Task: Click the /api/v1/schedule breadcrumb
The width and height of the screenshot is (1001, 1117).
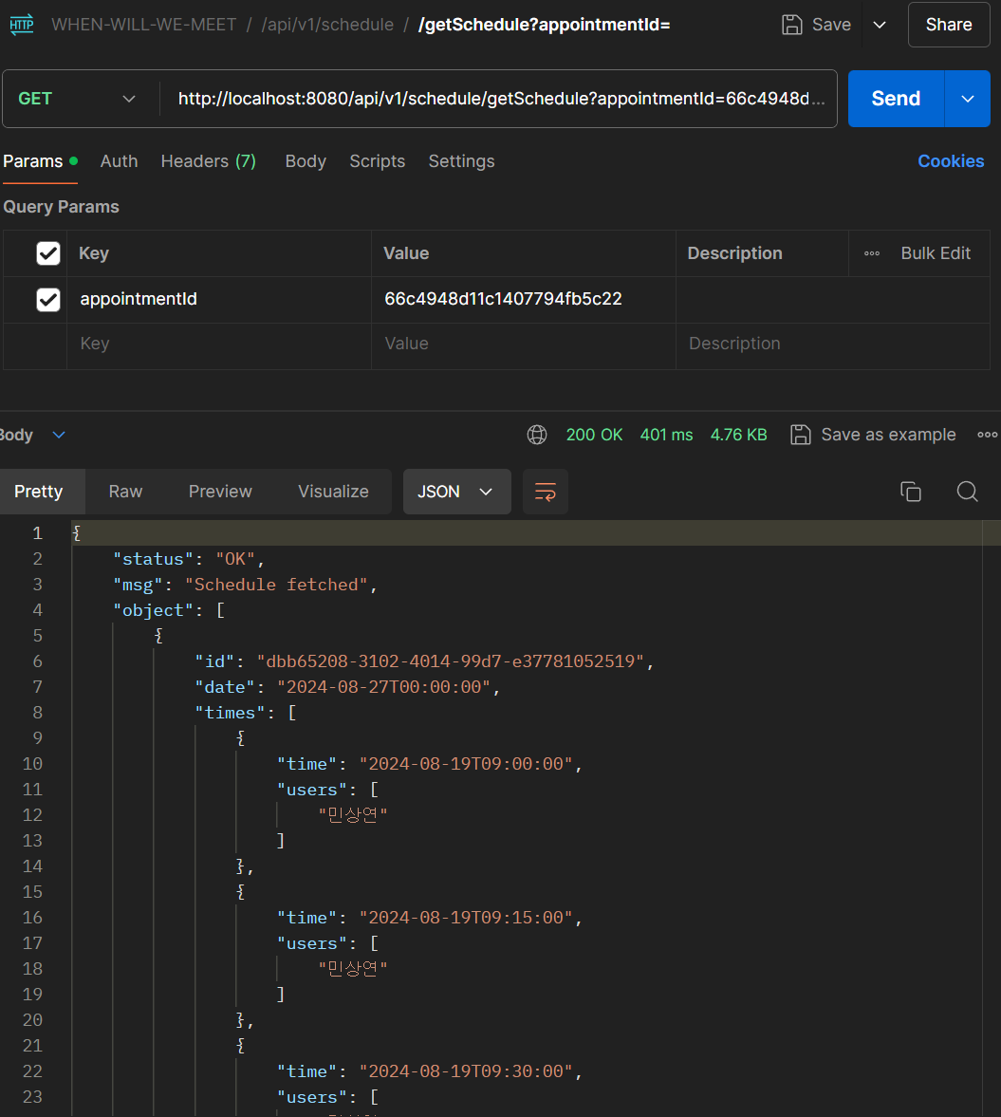Action: click(x=327, y=25)
